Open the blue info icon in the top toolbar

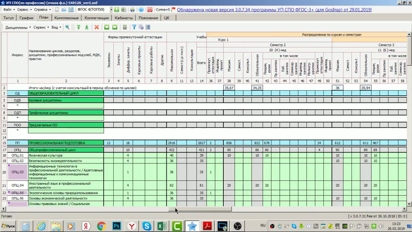(x=141, y=10)
